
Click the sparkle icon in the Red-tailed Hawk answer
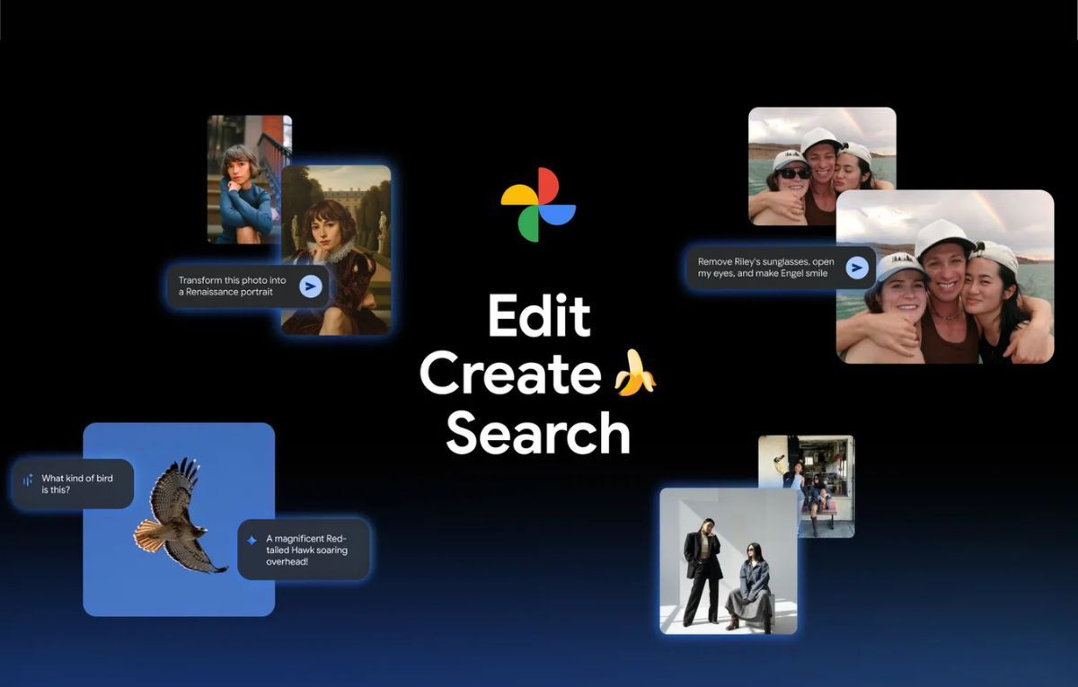(252, 541)
